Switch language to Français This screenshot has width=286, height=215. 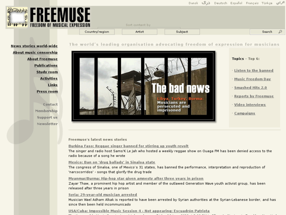pyautogui.click(x=252, y=3)
